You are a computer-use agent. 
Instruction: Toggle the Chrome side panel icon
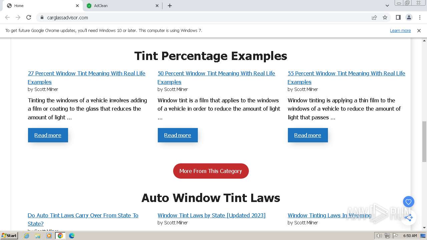pos(398,17)
